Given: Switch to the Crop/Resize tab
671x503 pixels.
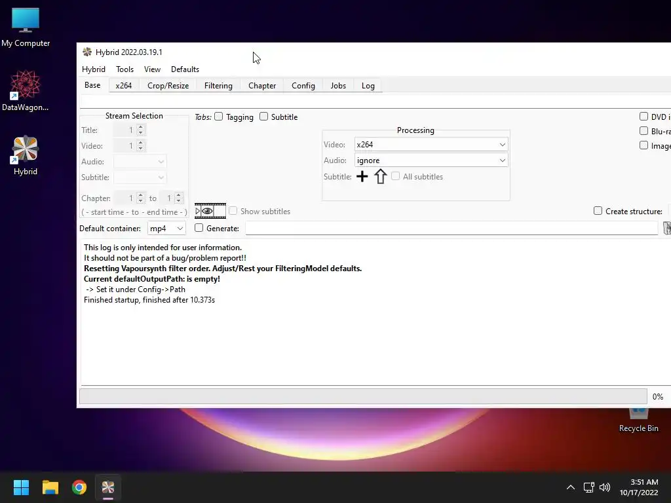Looking at the screenshot, I should click(168, 86).
